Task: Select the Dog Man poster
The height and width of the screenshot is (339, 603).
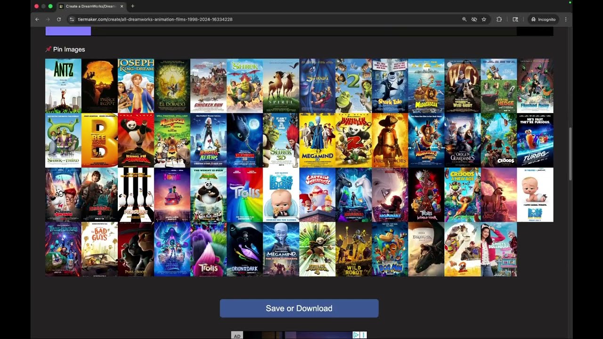Action: (x=390, y=250)
